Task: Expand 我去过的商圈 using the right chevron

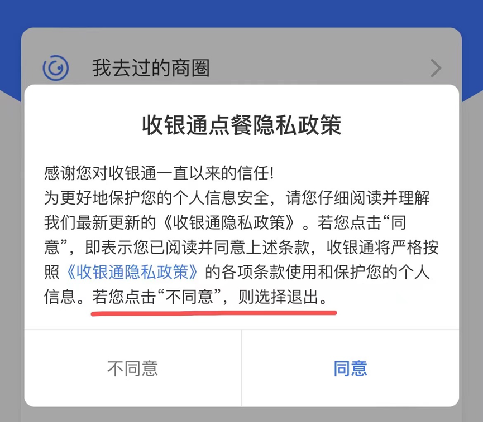Action: (x=436, y=68)
